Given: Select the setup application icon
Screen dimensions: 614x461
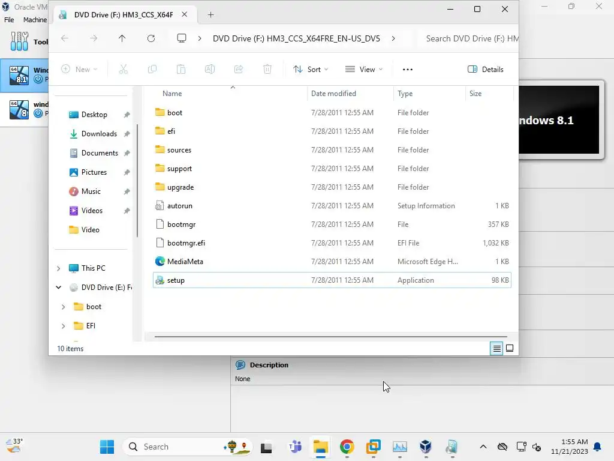Looking at the screenshot, I should (159, 280).
